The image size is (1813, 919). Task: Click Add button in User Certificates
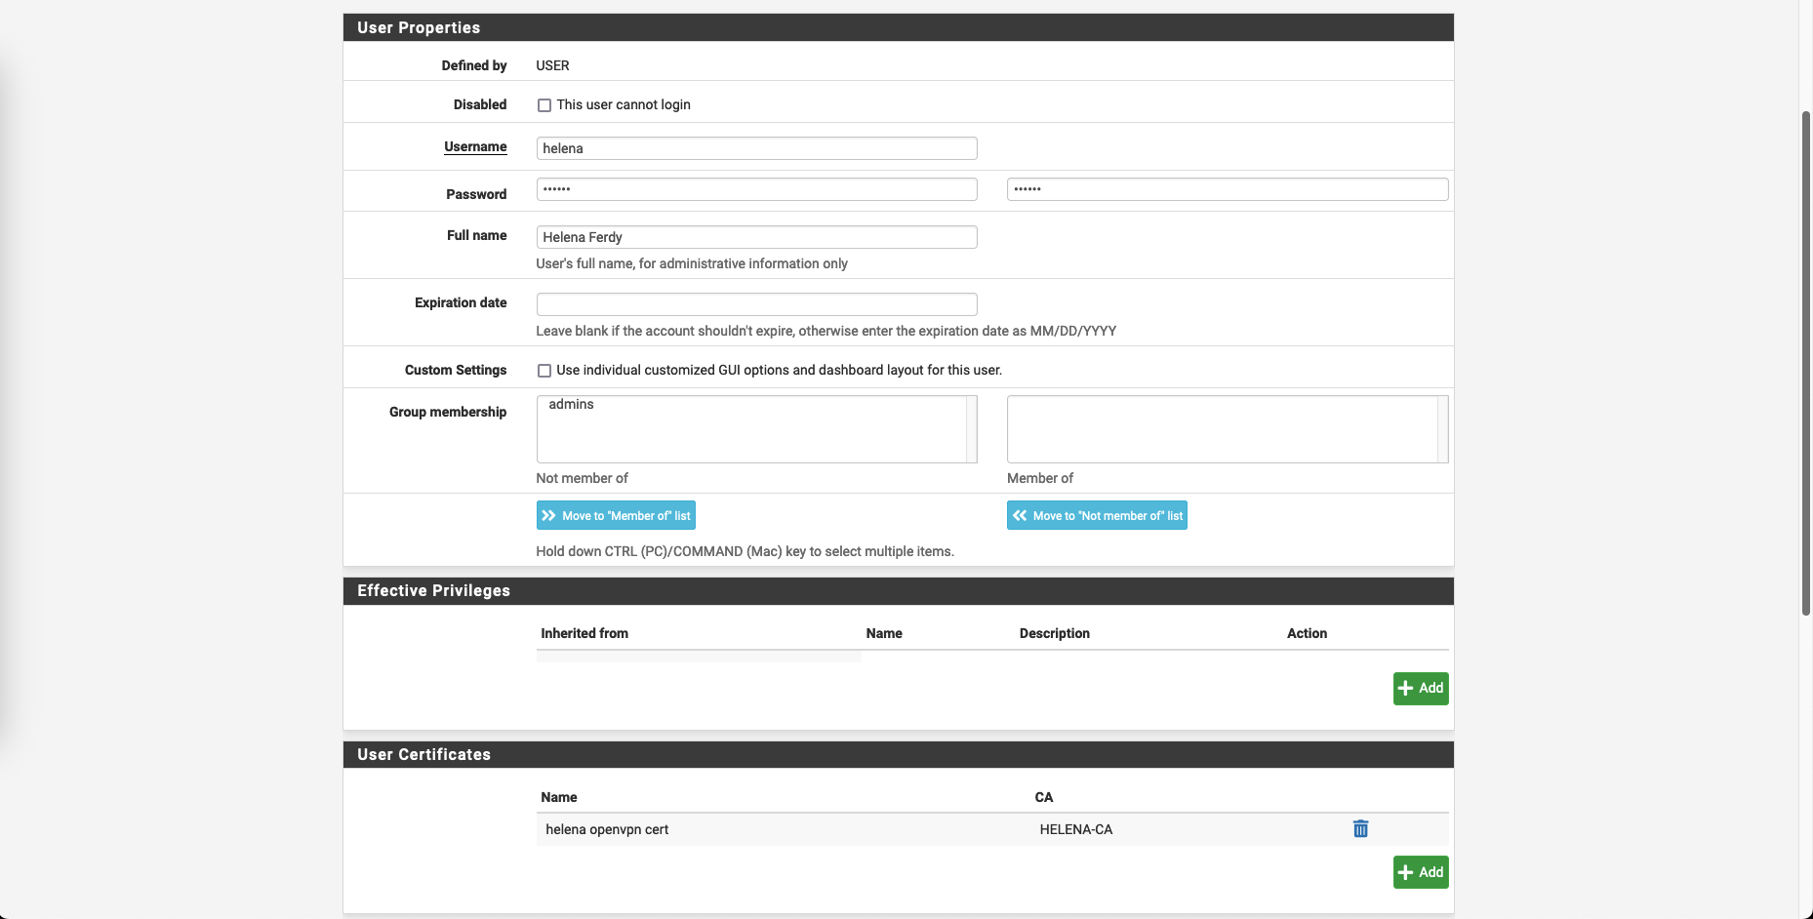click(1420, 872)
